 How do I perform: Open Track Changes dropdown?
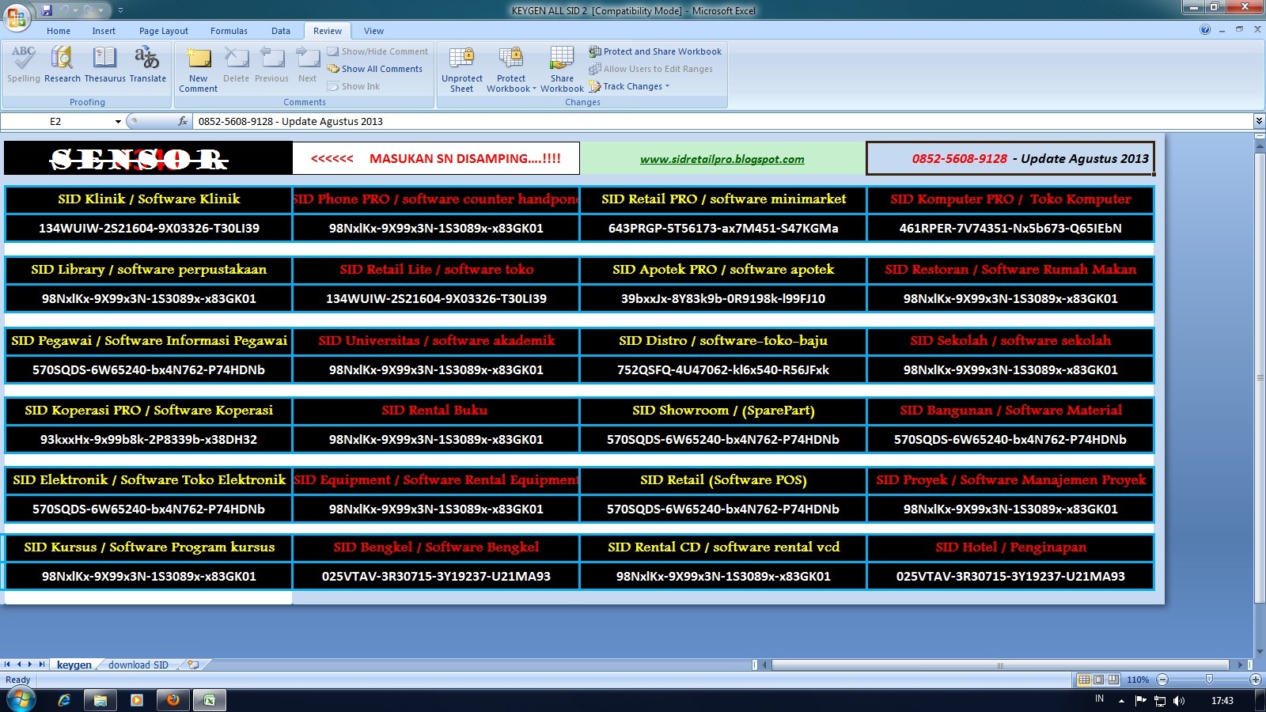point(629,86)
